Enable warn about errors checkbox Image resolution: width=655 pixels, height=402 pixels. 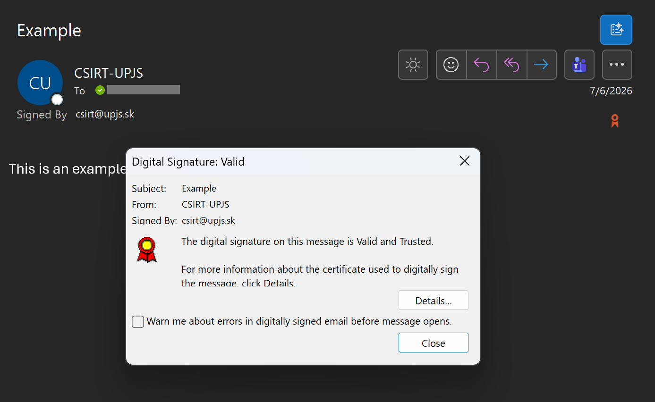tap(138, 322)
